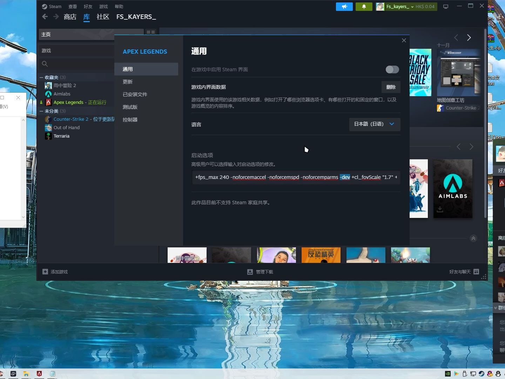Click 添加游戏 at the bottom left

55,272
